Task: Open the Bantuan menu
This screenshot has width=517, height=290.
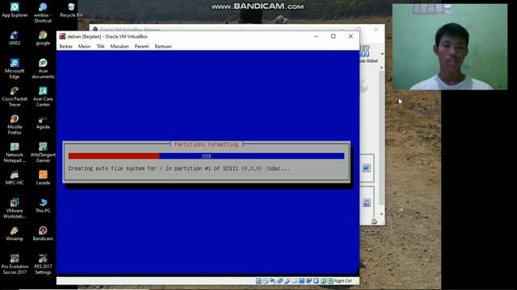Action: coord(163,47)
